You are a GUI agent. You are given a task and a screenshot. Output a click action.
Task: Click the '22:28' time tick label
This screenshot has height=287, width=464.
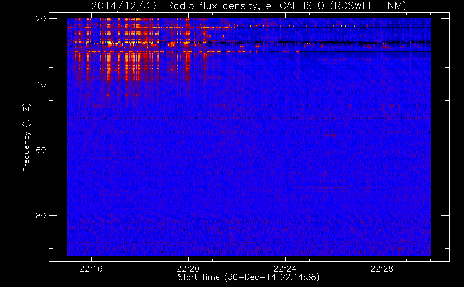(x=382, y=269)
